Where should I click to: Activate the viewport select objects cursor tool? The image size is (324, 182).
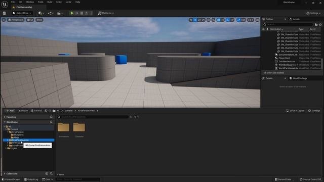point(191,20)
